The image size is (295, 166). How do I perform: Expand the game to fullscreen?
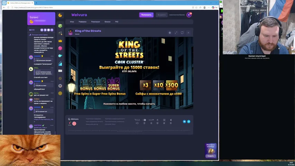tap(176, 33)
